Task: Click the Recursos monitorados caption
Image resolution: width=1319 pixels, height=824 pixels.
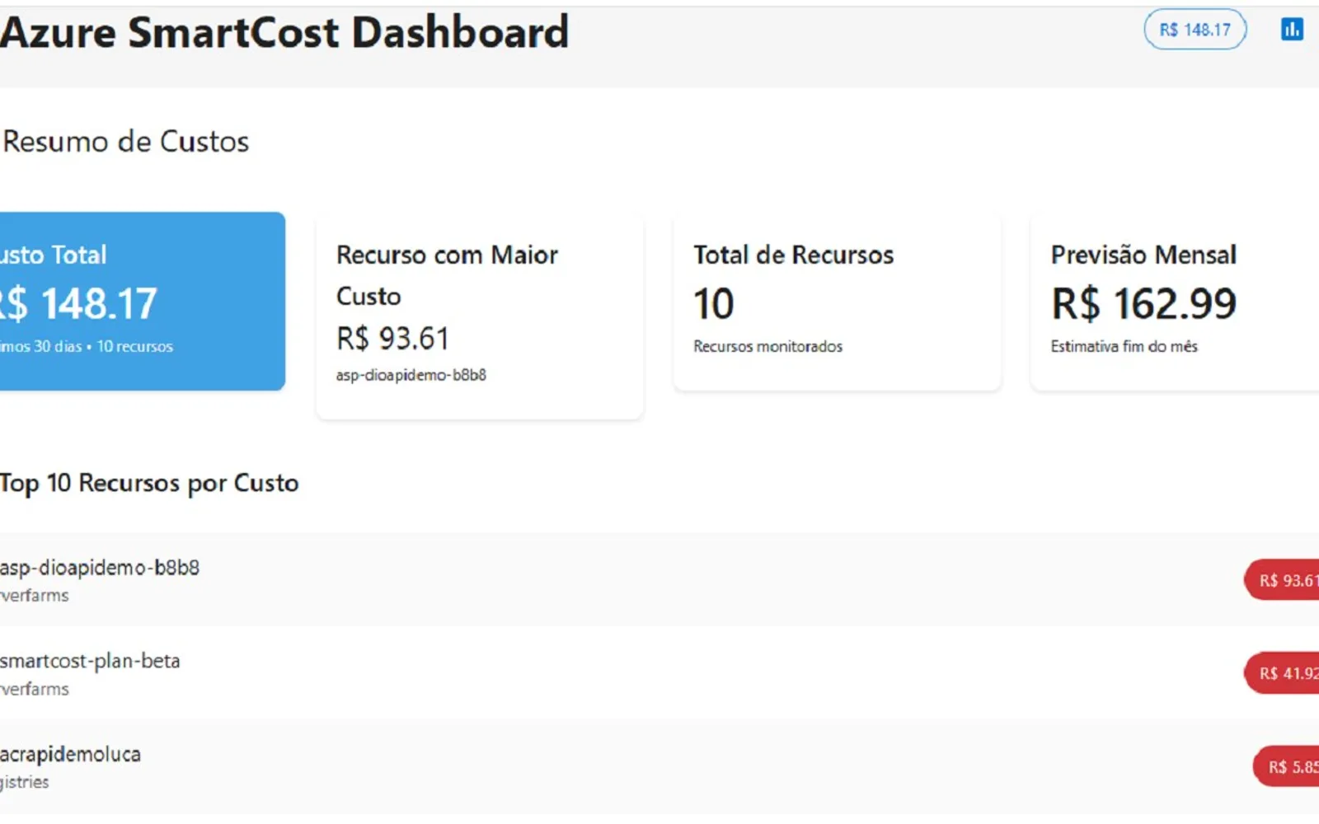Action: [x=767, y=347]
